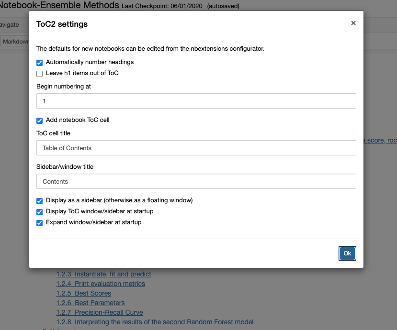Go to Best Scores section link
Viewport: 397px width, 330px height.
coord(93,294)
